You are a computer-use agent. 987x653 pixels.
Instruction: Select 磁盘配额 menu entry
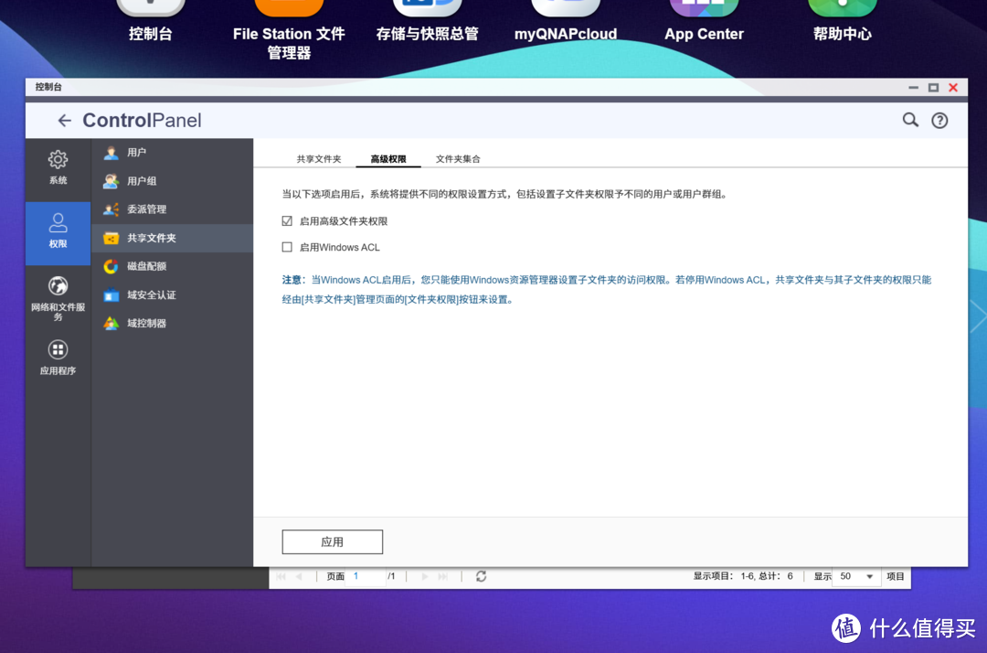[x=146, y=266]
